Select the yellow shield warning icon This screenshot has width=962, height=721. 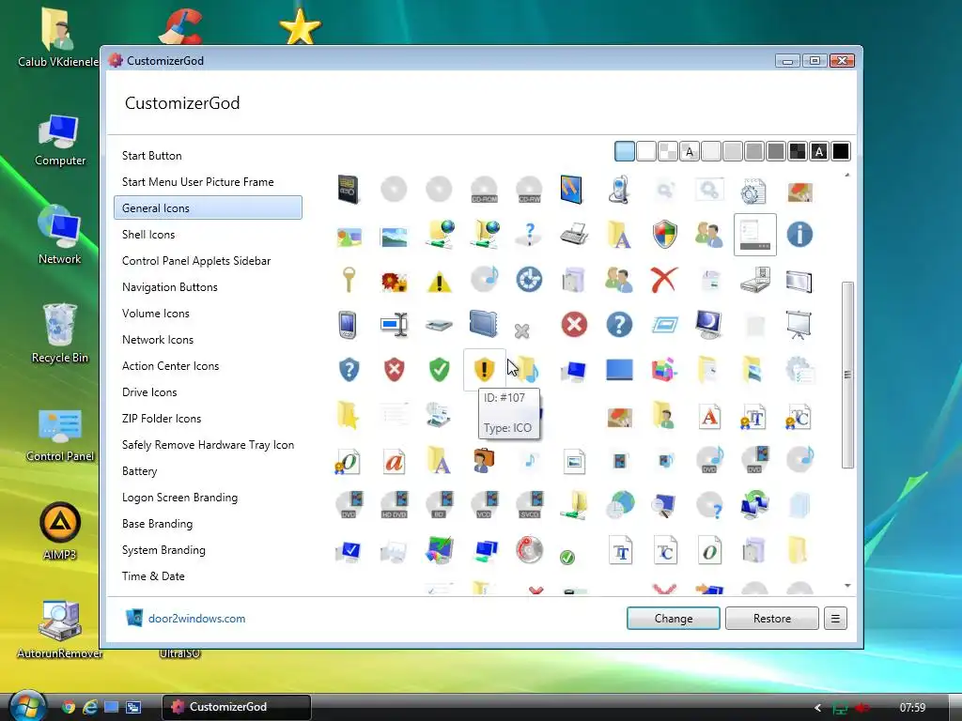484,370
